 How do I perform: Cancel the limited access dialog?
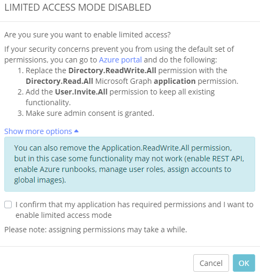[x=211, y=263]
